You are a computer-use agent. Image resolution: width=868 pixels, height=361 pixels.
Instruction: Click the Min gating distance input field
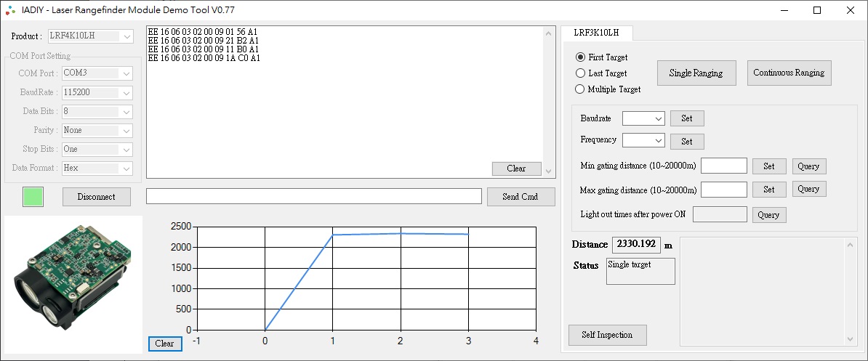pos(723,166)
